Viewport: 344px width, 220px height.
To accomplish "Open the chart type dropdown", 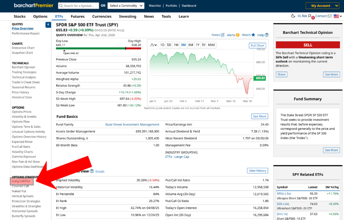I will [153, 45].
